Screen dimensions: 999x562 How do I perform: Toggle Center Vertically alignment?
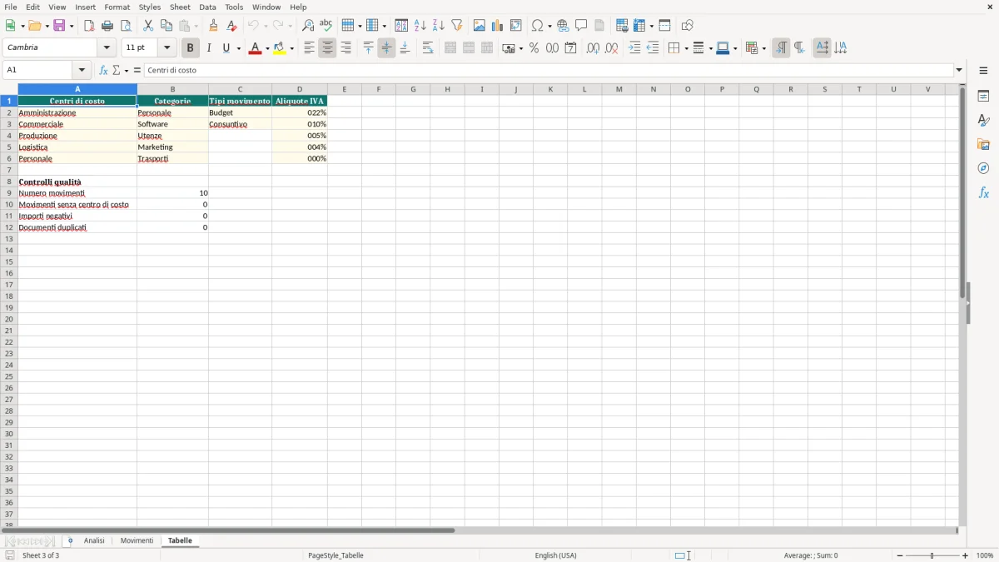386,48
